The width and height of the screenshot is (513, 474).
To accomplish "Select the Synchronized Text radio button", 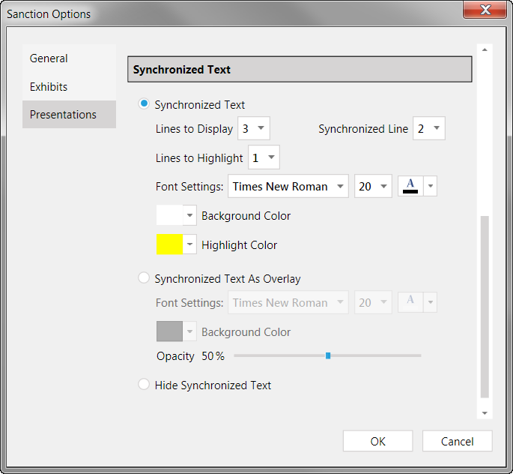I will tap(144, 103).
